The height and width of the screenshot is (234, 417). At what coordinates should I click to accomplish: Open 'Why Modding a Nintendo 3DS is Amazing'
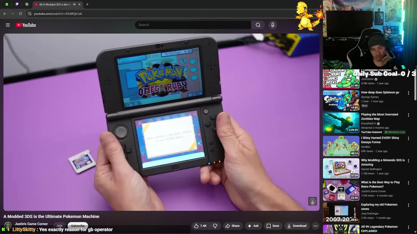pyautogui.click(x=383, y=162)
